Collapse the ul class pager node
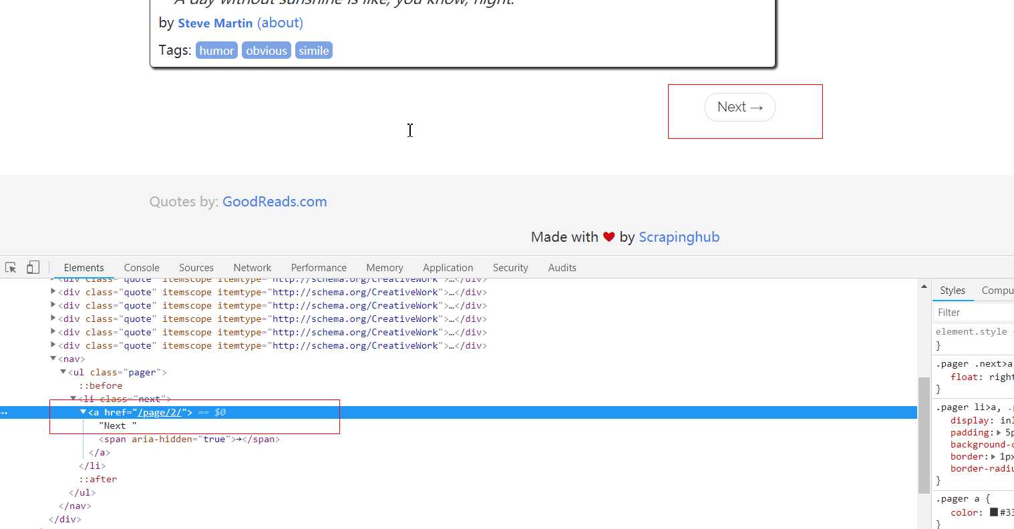The image size is (1014, 529). click(63, 372)
